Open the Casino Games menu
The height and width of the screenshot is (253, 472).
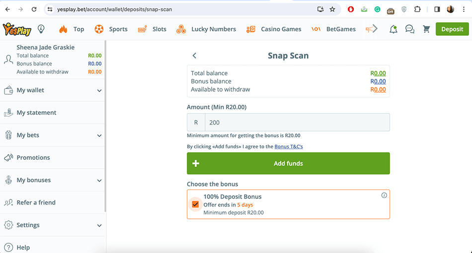(274, 29)
